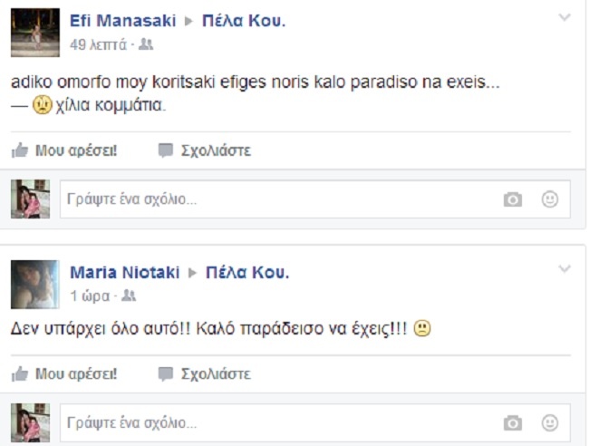
Task: Click thumbs-up icon on Efi Manasaki's post
Action: 20,150
